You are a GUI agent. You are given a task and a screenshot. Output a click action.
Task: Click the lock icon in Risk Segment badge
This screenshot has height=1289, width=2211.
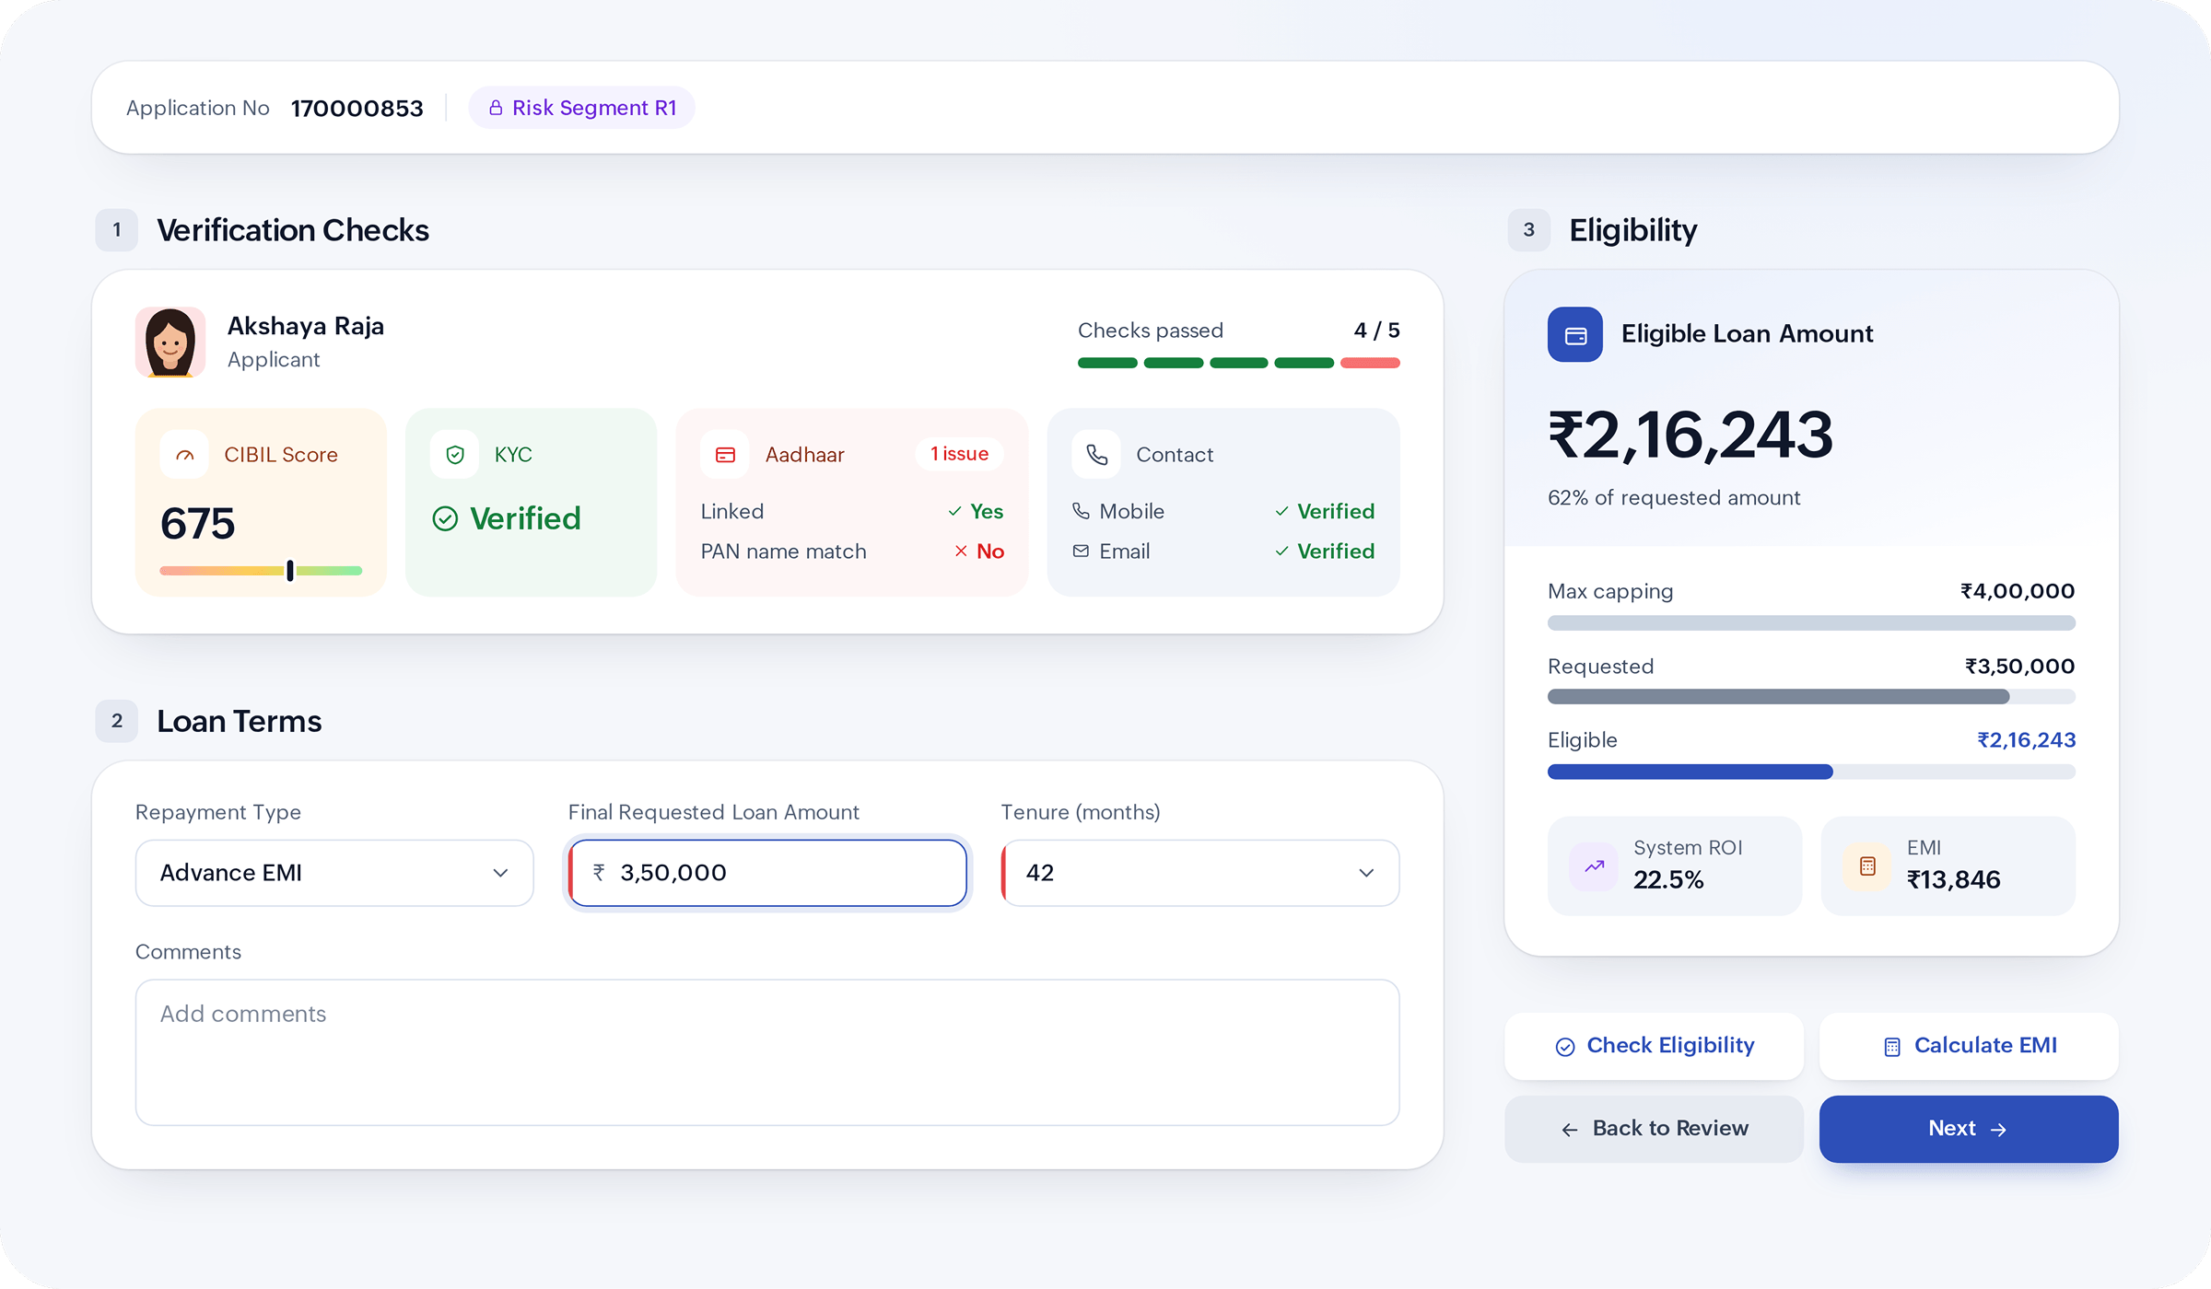(496, 108)
